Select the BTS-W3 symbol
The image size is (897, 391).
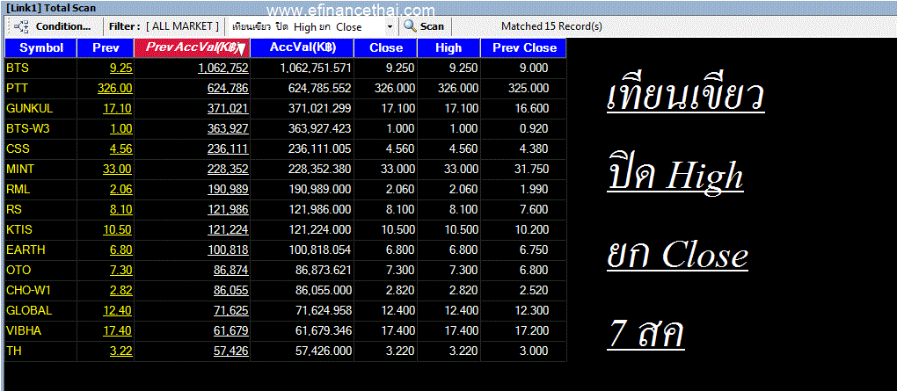point(28,128)
